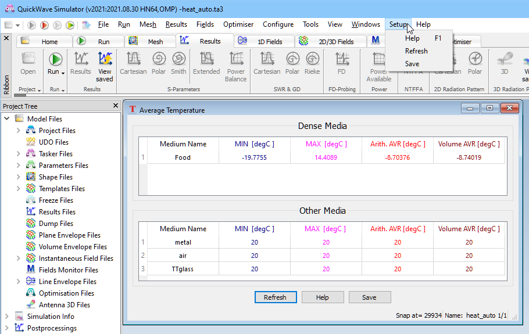Click the Volume AVR value -8.74019
529x334 pixels.
click(x=469, y=157)
